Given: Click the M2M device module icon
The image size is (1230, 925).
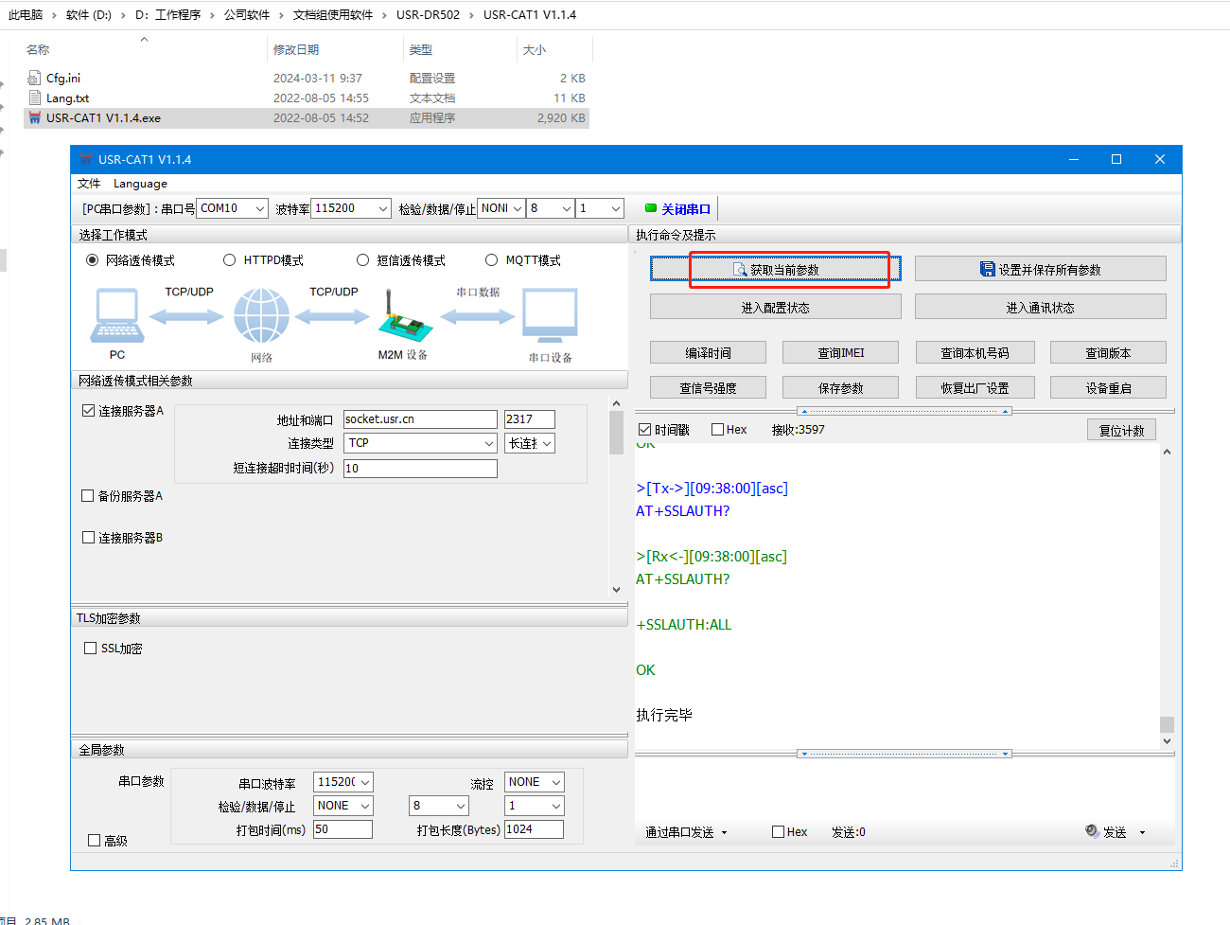Looking at the screenshot, I should 404,318.
